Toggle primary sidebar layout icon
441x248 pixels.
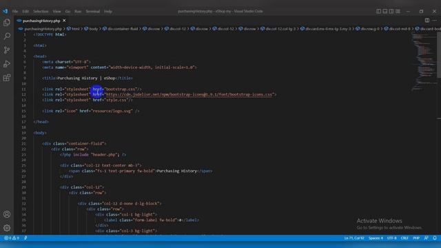[378, 11]
